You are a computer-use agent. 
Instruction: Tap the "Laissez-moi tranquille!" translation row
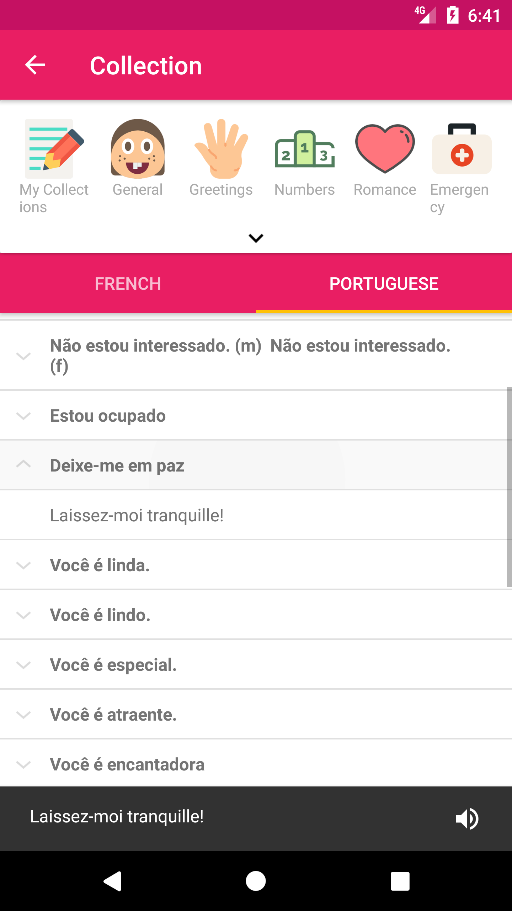coord(137,515)
